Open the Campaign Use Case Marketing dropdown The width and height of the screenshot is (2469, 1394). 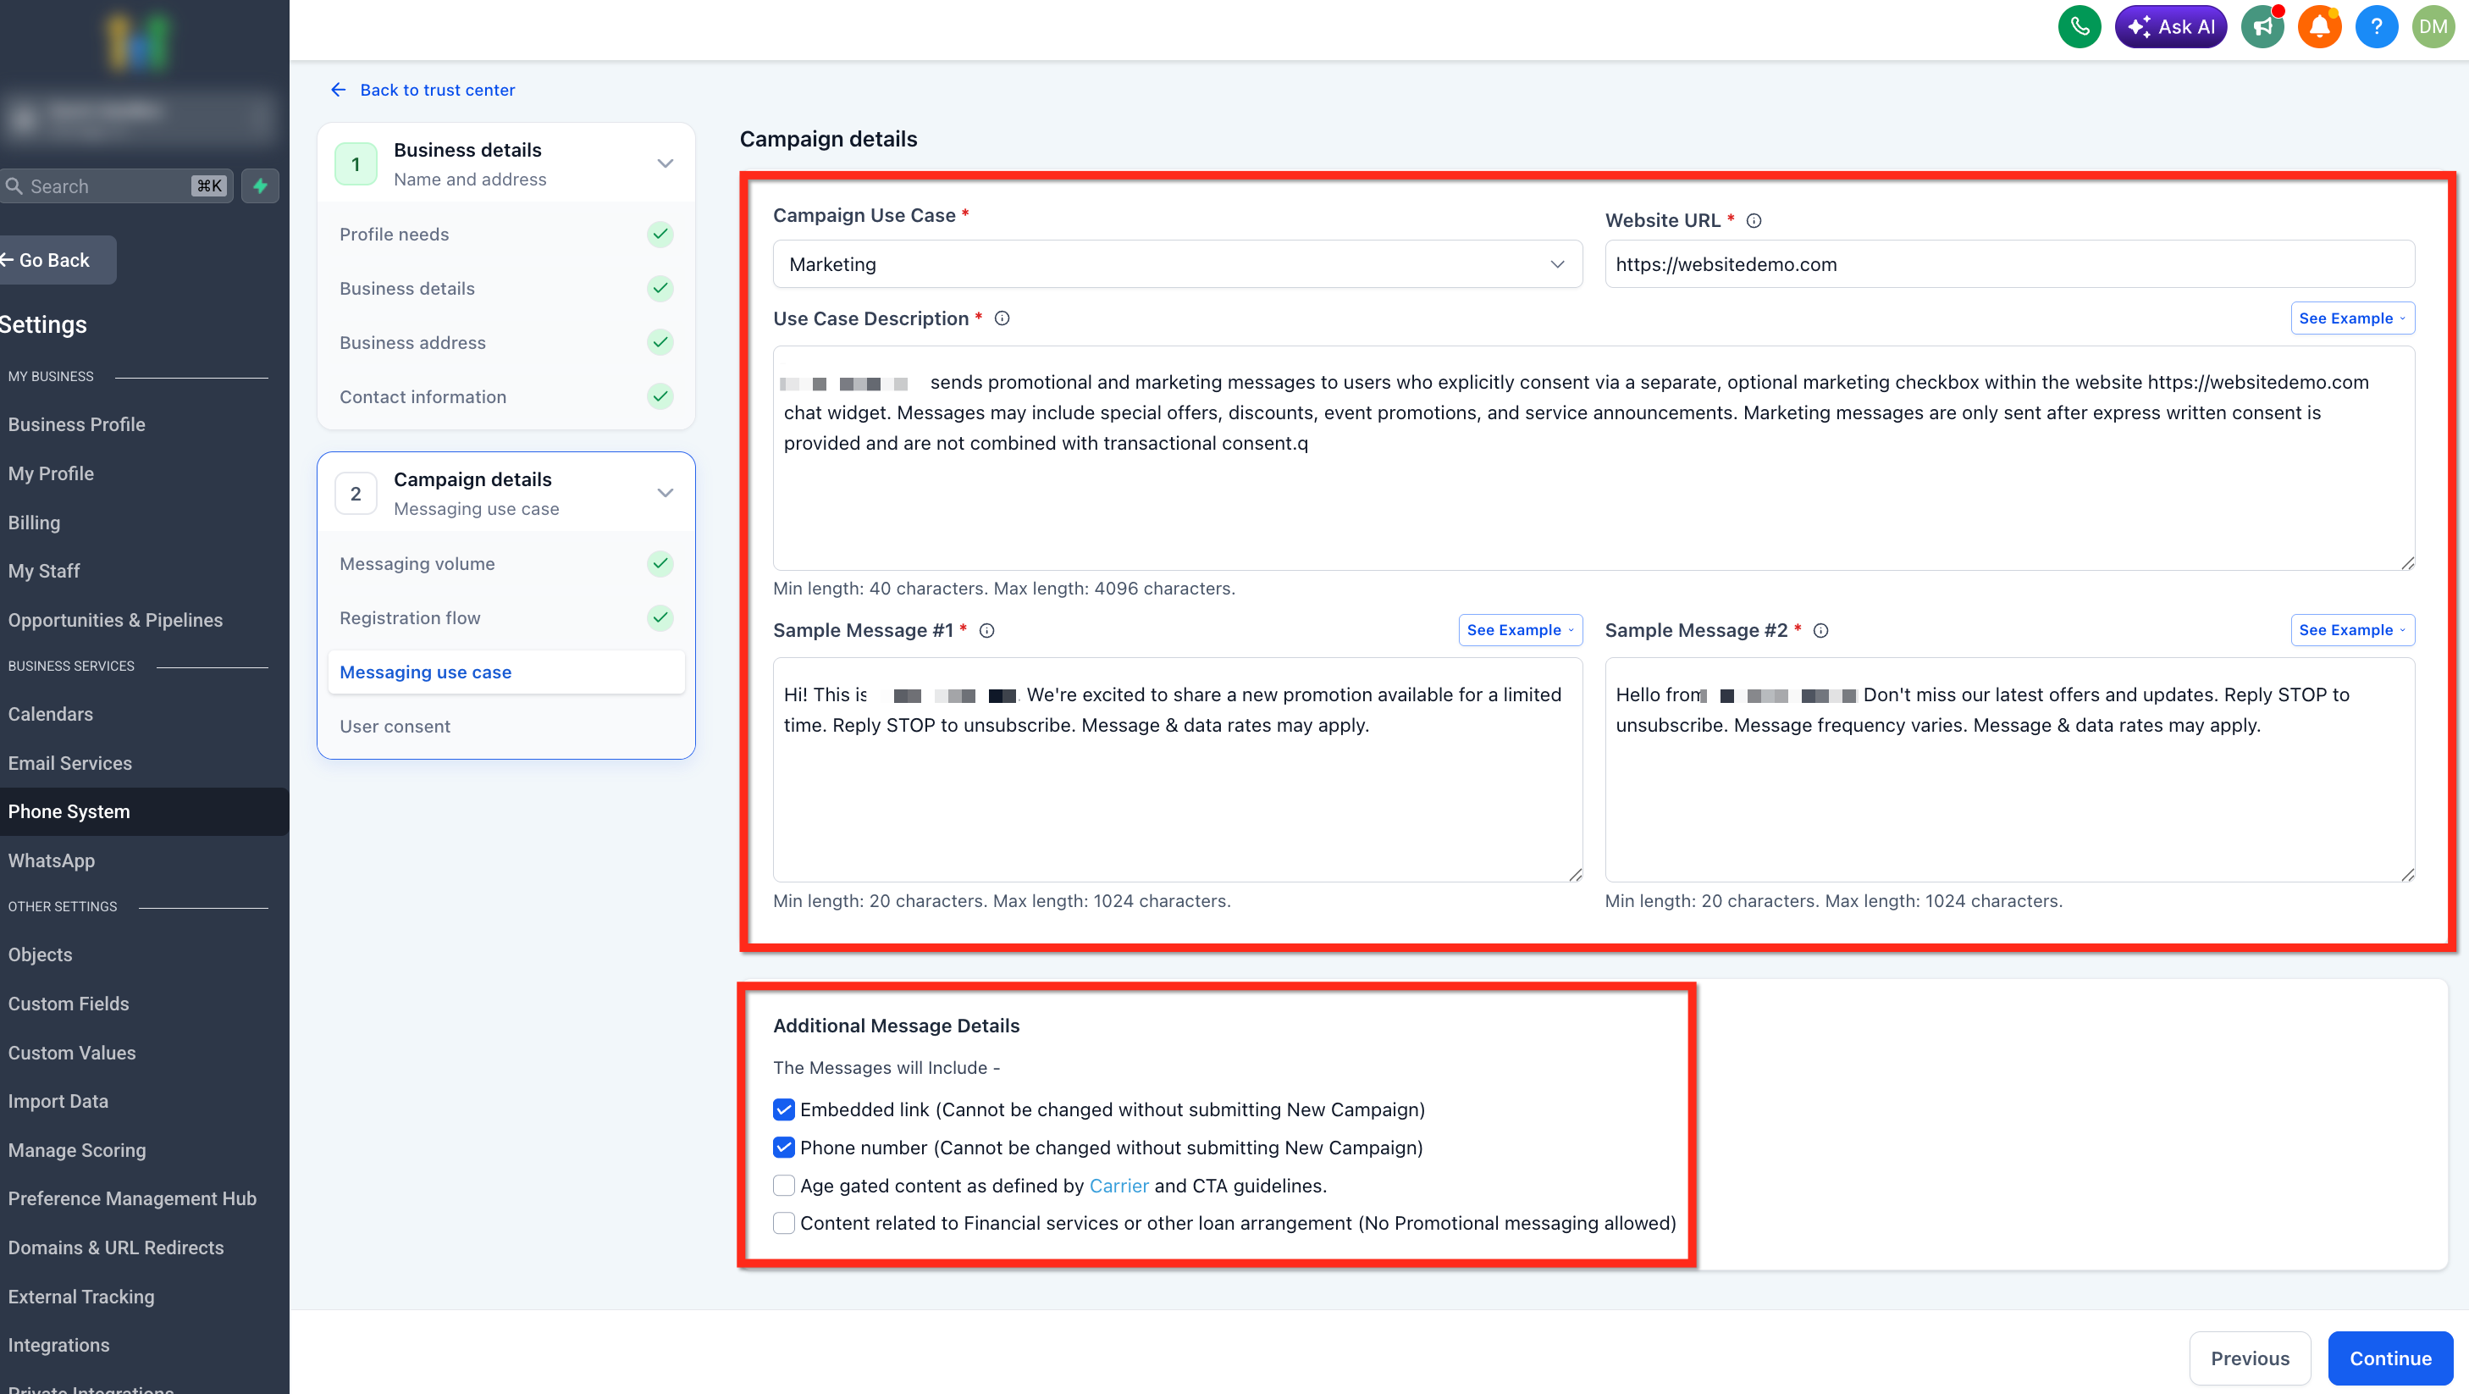1177,263
